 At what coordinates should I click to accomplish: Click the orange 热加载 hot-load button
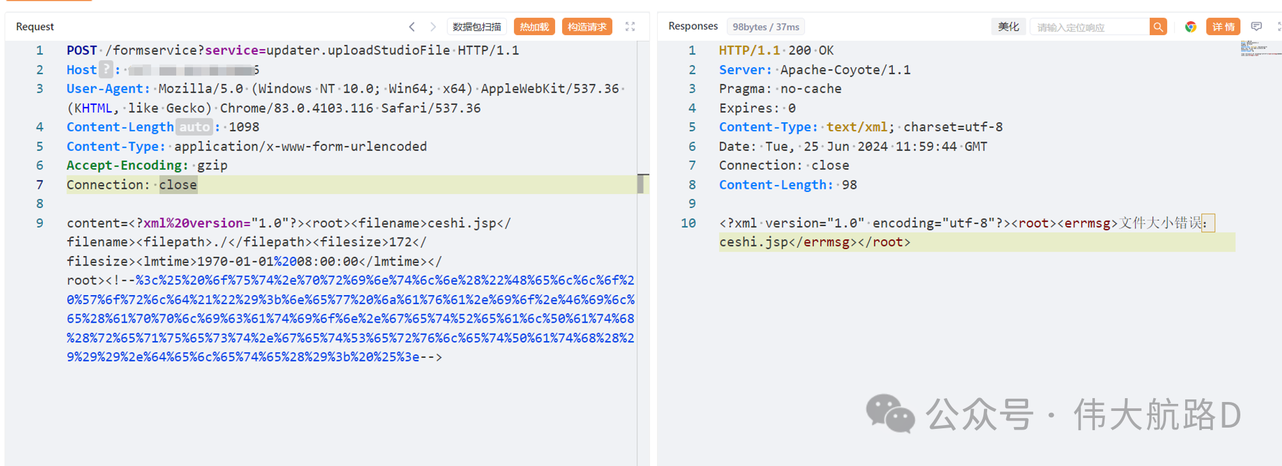(534, 27)
